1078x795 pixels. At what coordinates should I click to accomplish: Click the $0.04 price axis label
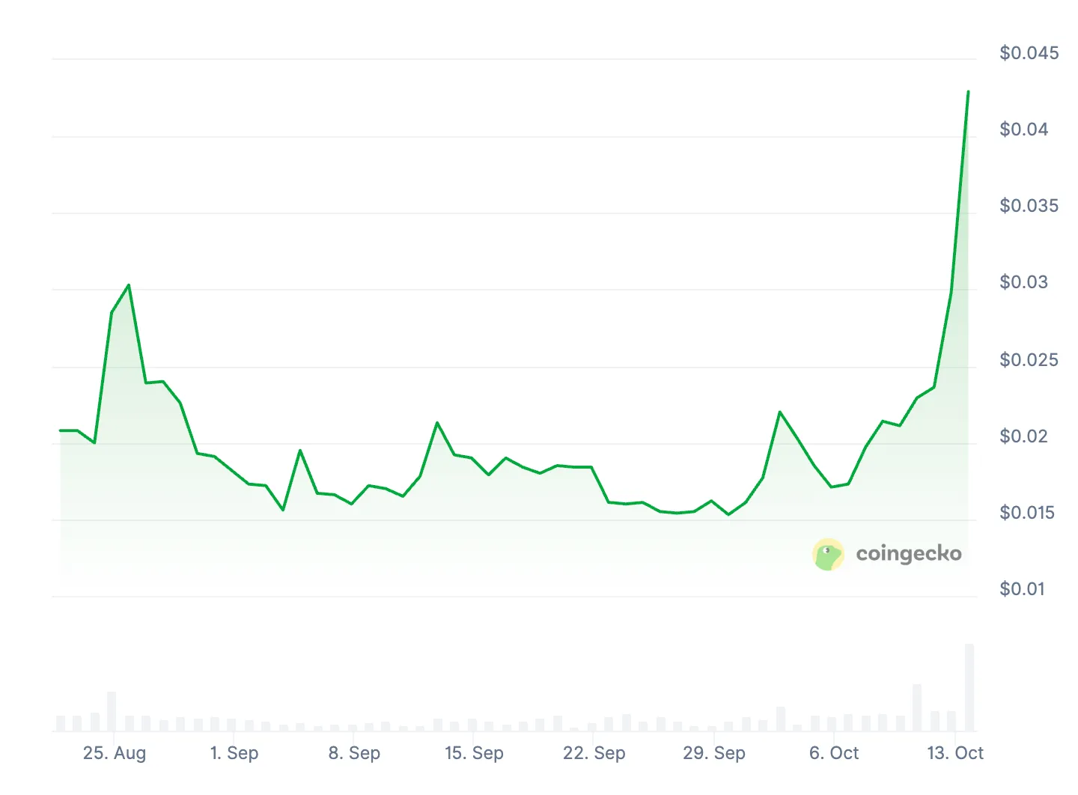pyautogui.click(x=1023, y=130)
